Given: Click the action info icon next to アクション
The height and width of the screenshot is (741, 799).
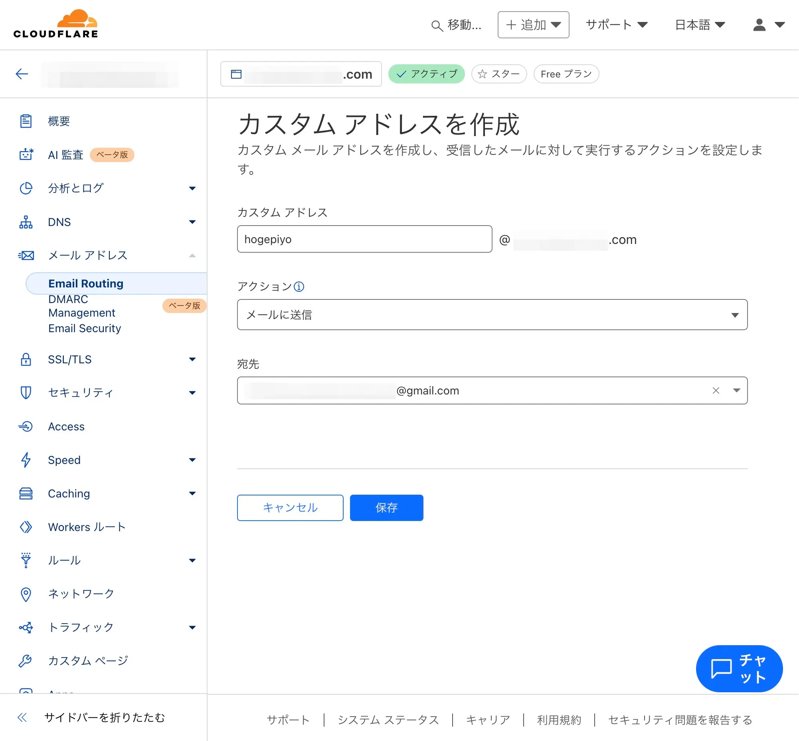Looking at the screenshot, I should click(299, 286).
